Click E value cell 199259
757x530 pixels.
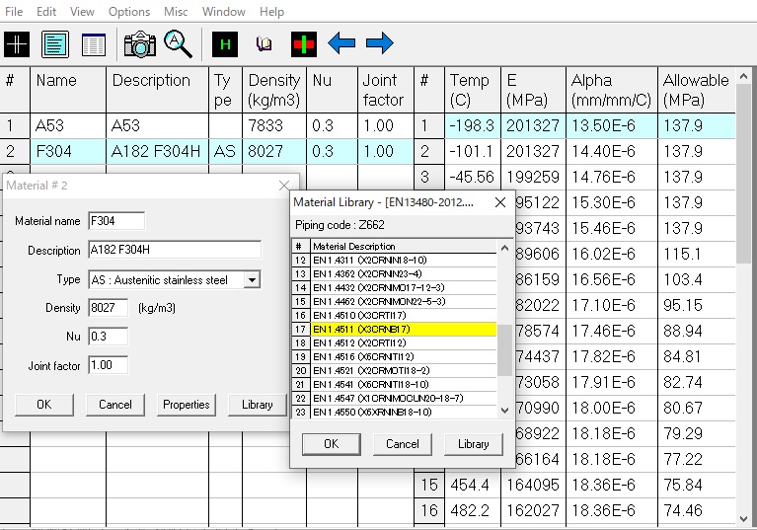534,177
